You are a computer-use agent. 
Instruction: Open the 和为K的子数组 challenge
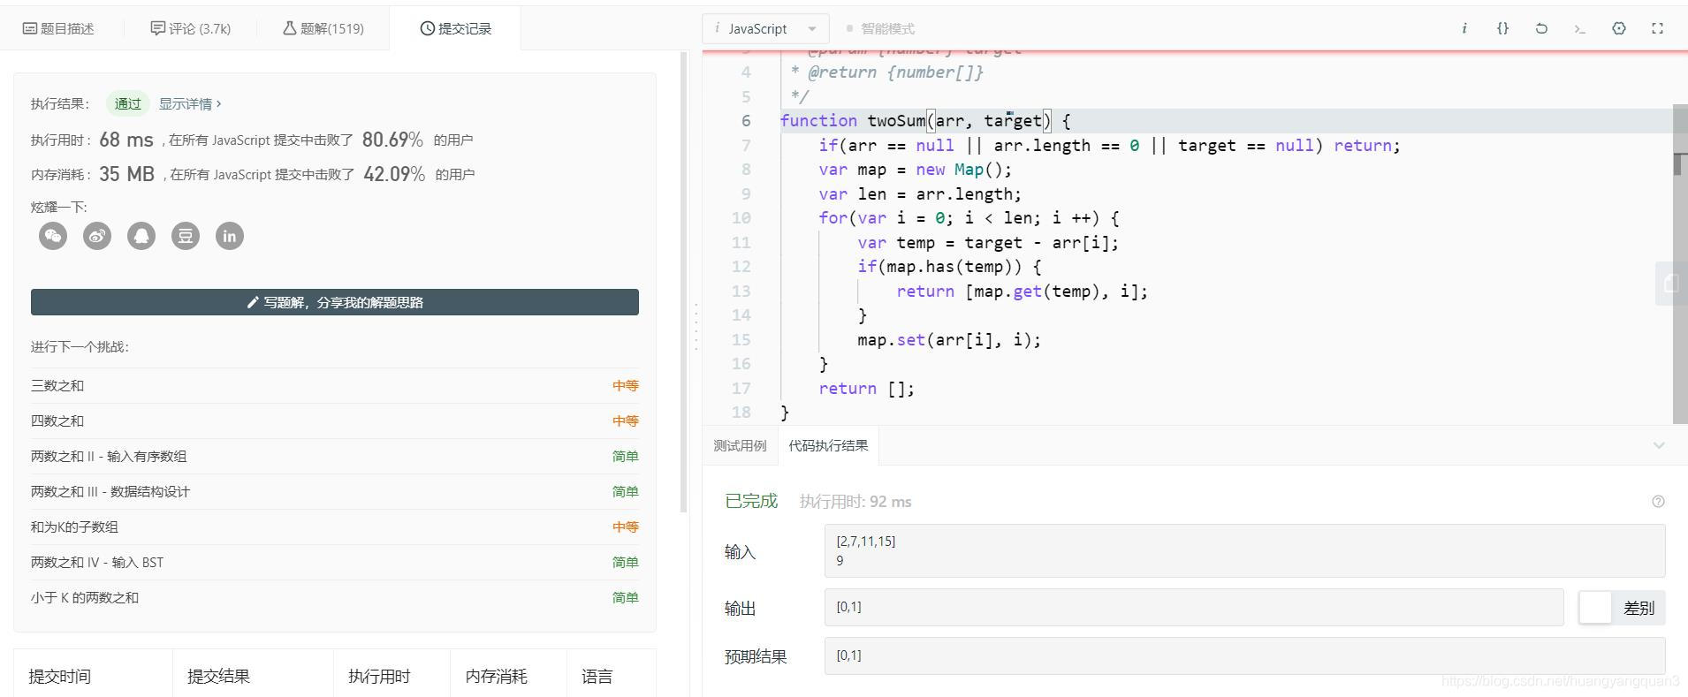point(335,527)
